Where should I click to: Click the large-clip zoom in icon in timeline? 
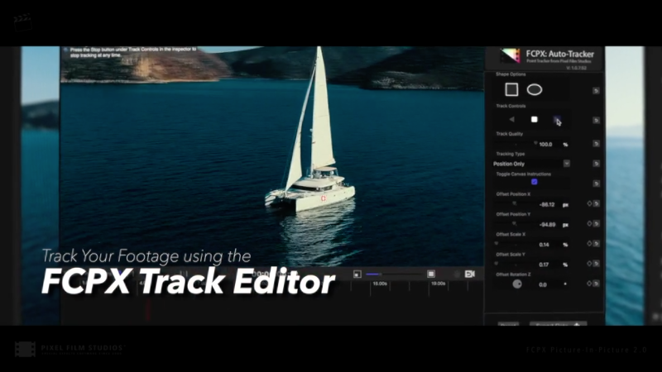pyautogui.click(x=430, y=274)
